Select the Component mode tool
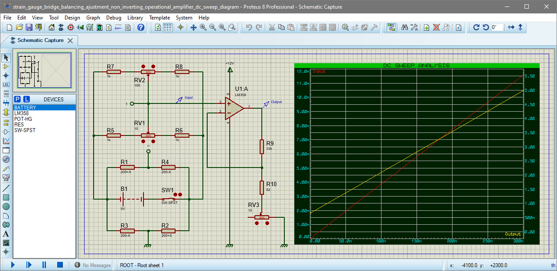This screenshot has height=271, width=557. tap(6, 67)
